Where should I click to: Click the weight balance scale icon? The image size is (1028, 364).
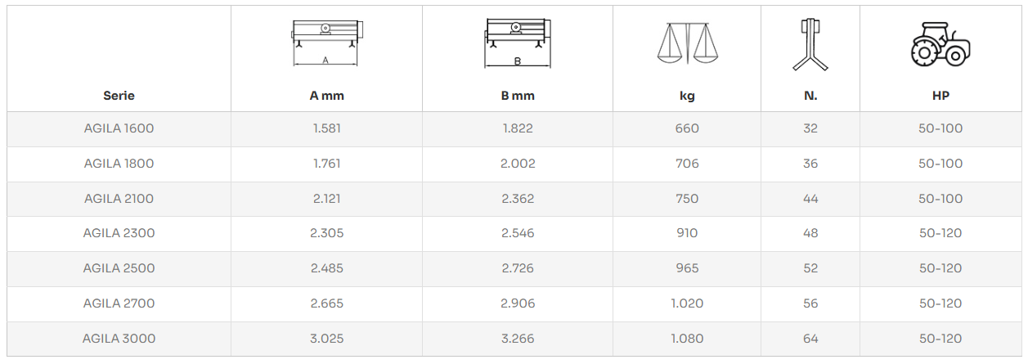[x=686, y=43]
